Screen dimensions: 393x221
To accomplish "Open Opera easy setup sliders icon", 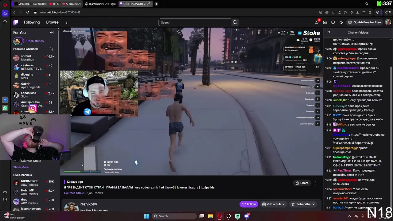I will (364, 12).
